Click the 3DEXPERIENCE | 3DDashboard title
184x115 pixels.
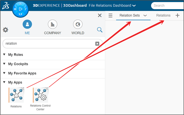click(60, 6)
